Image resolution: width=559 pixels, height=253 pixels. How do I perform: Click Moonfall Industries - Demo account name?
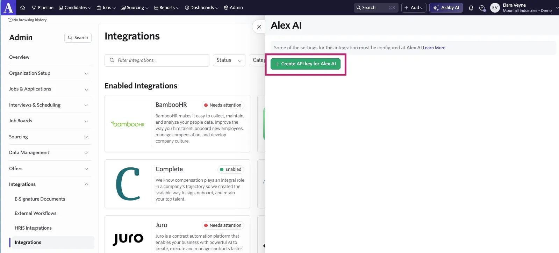click(x=527, y=10)
